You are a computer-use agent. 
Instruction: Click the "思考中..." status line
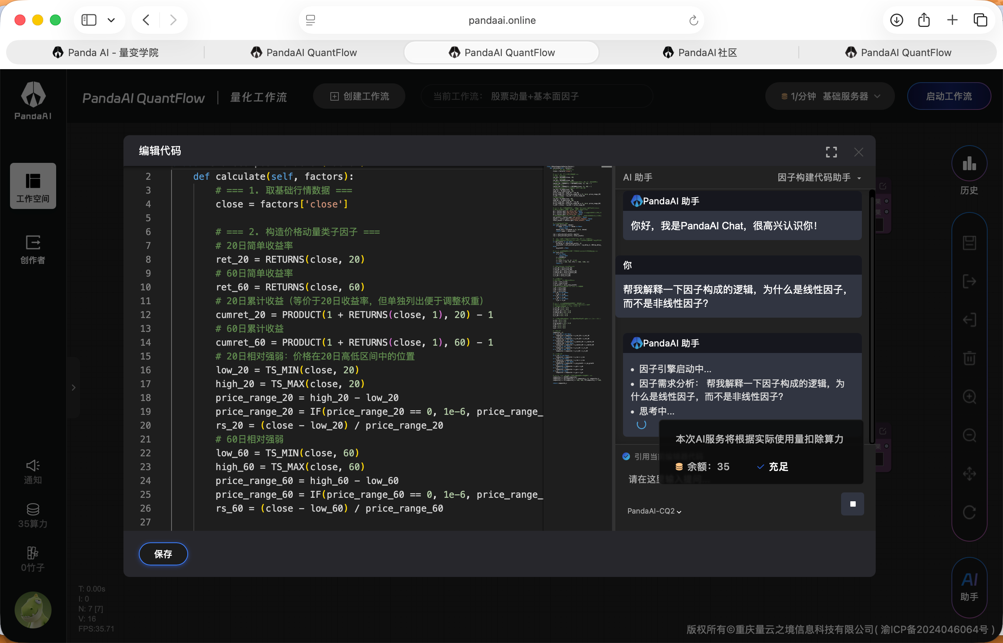click(x=656, y=411)
